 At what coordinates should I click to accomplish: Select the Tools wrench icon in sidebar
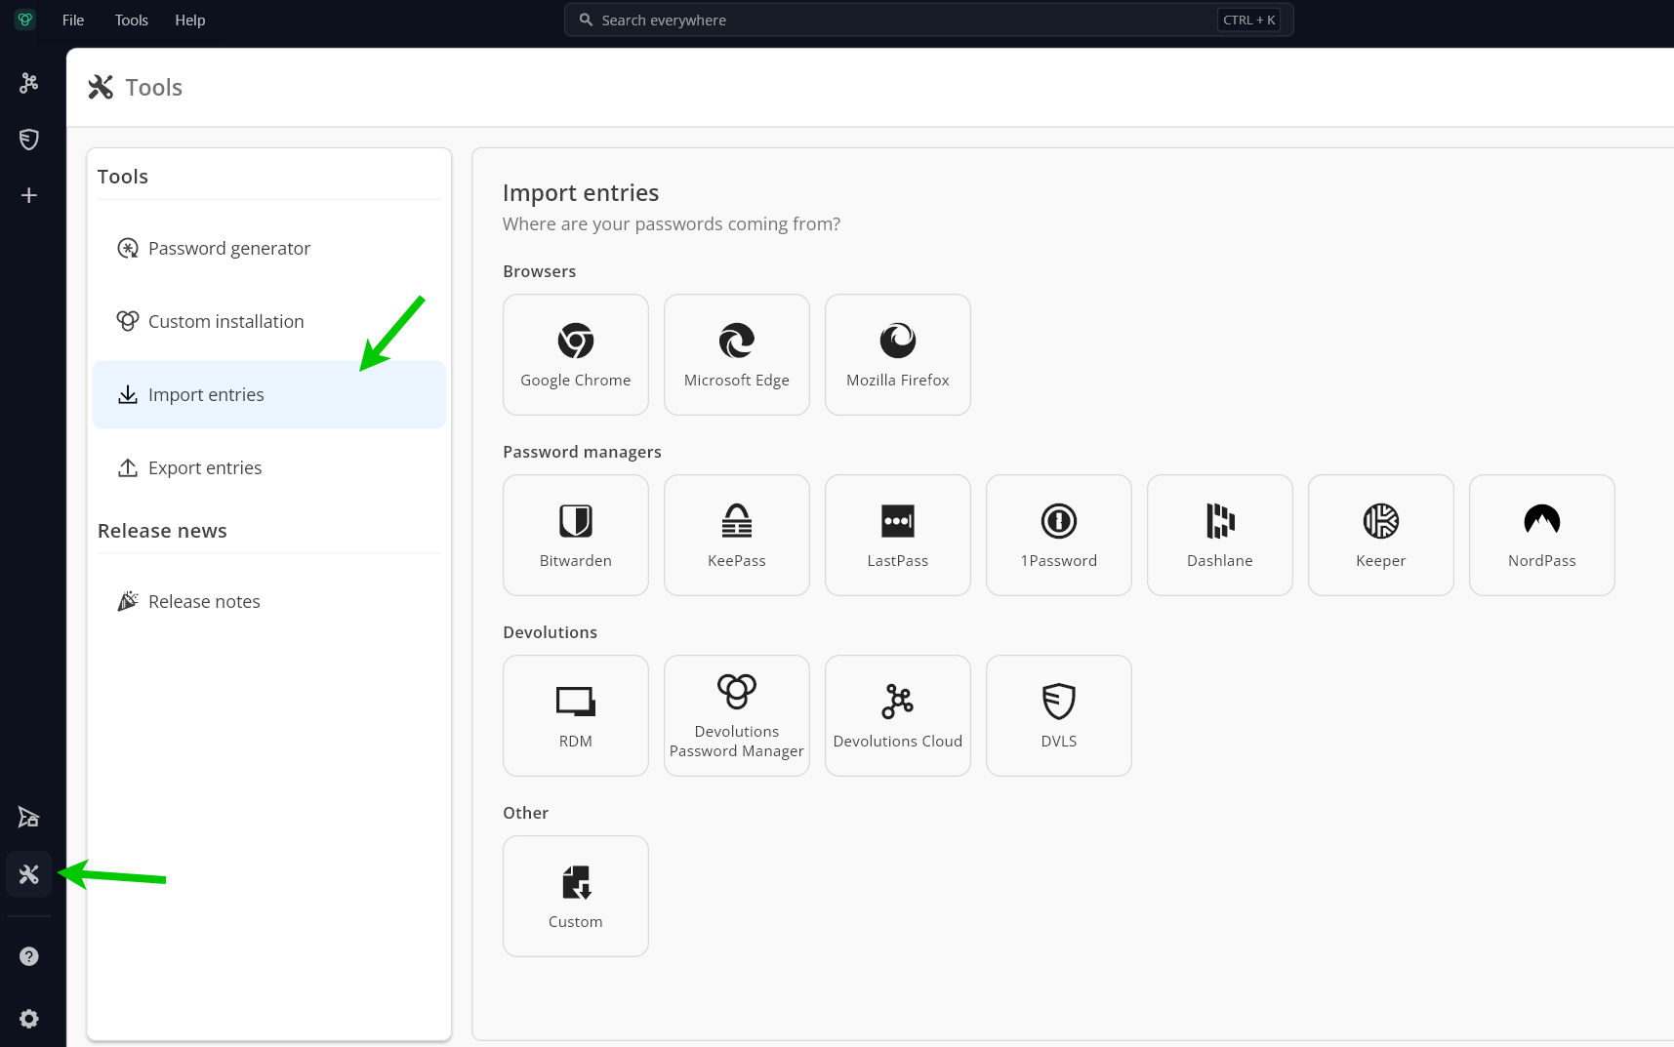point(29,874)
